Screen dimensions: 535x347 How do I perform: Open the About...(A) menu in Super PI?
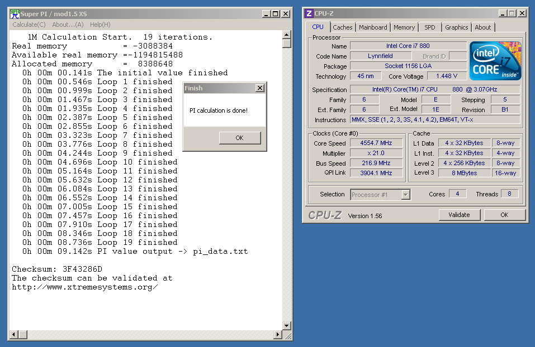(x=68, y=25)
